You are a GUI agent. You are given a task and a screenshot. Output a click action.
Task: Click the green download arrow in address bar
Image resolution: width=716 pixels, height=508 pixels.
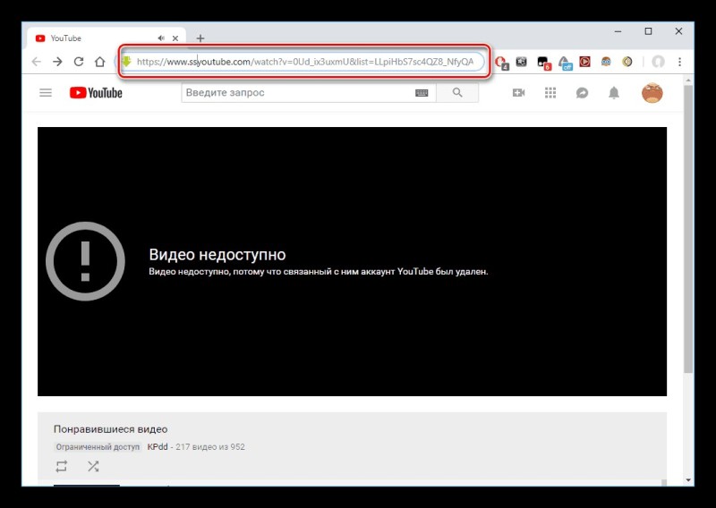pyautogui.click(x=126, y=61)
